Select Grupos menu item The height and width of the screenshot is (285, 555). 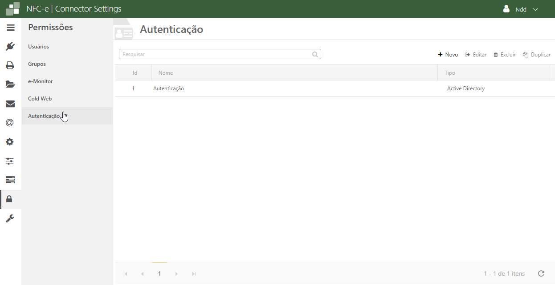tap(37, 64)
